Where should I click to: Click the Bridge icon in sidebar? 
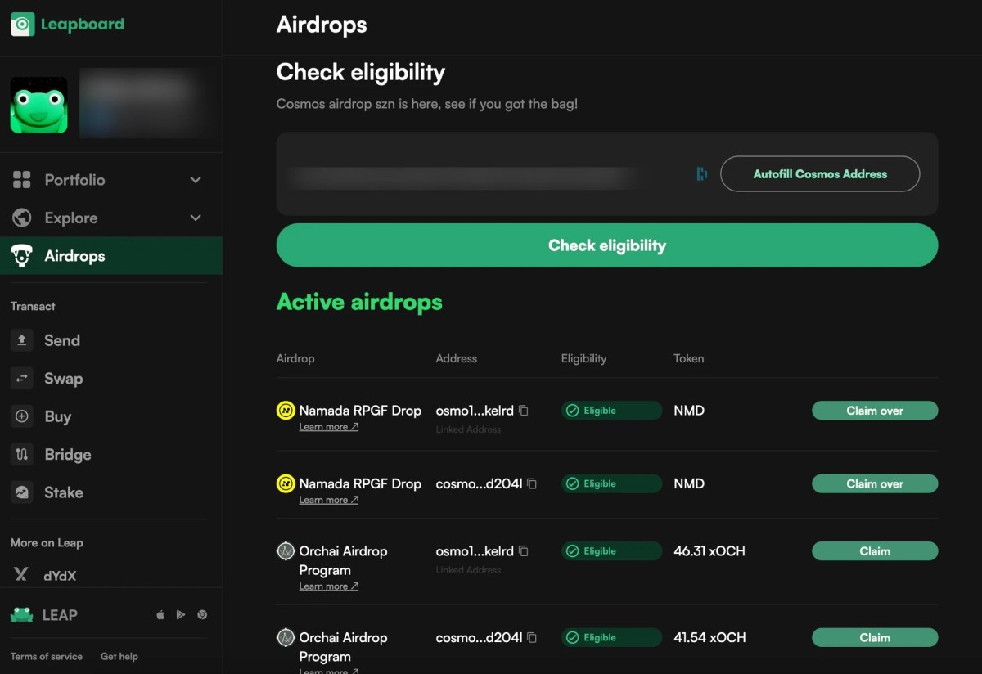[x=22, y=455]
